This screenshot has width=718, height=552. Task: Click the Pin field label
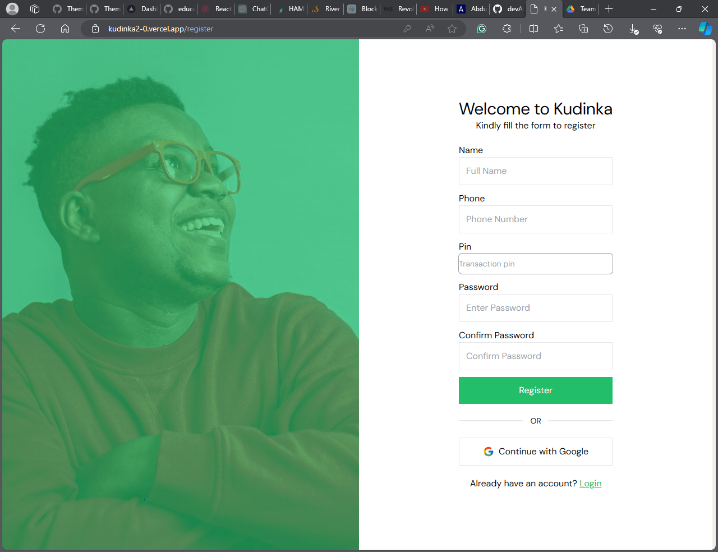[x=465, y=247]
